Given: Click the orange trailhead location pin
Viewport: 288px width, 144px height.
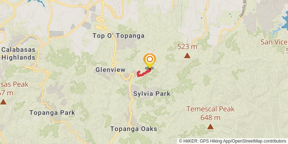Looking at the screenshot, I should point(150,60).
